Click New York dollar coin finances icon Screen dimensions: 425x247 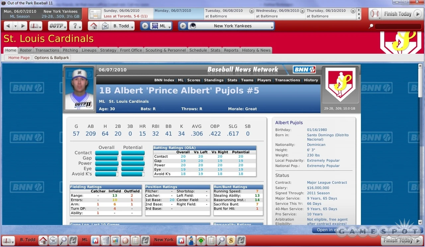coord(231,240)
